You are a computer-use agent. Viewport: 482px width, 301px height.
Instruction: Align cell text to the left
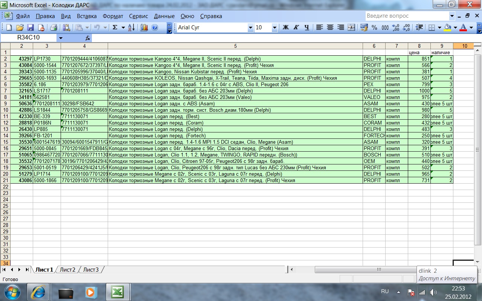click(x=319, y=27)
